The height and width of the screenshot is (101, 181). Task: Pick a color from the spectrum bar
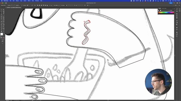point(166,13)
